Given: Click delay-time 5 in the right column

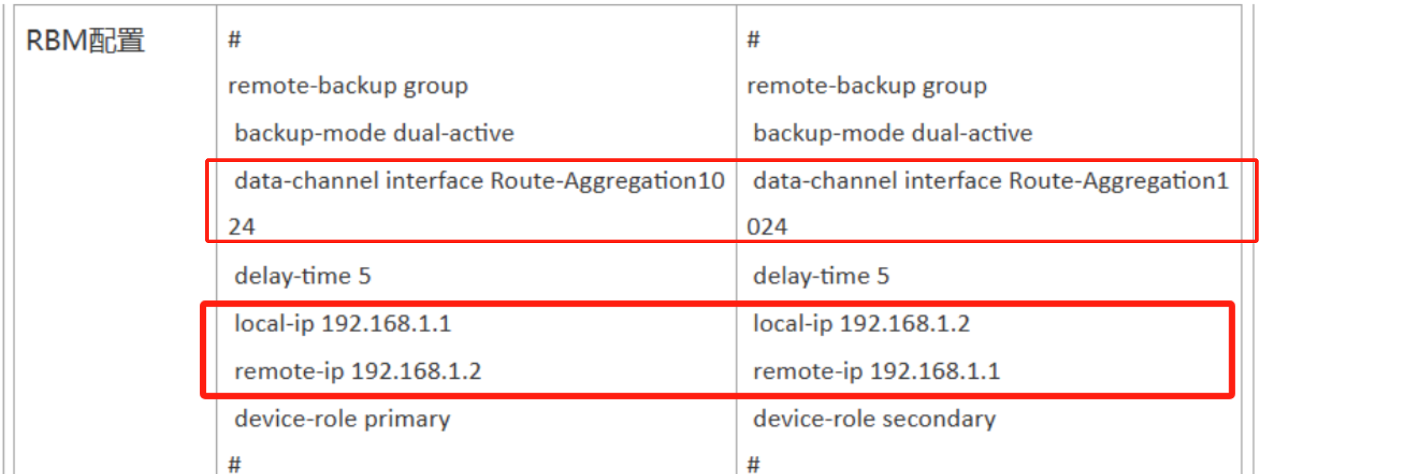Looking at the screenshot, I should [x=821, y=276].
